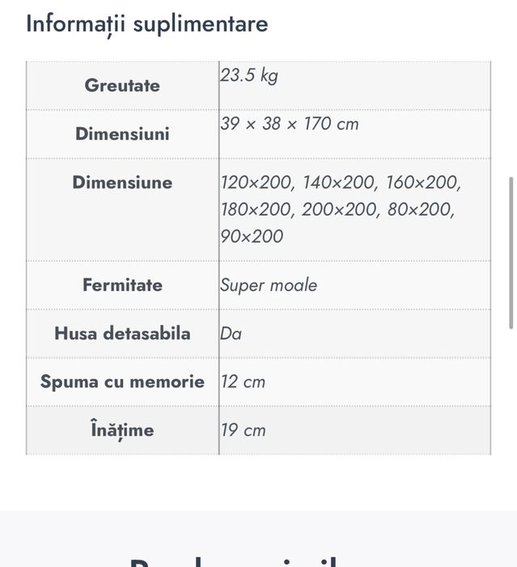Select the Fermitate row label
The height and width of the screenshot is (567, 517).
pyautogui.click(x=122, y=285)
